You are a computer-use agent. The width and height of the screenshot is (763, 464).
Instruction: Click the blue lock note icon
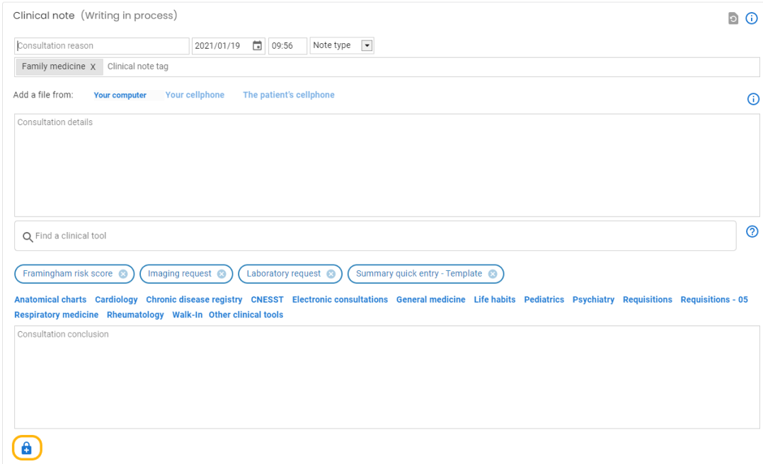[27, 448]
